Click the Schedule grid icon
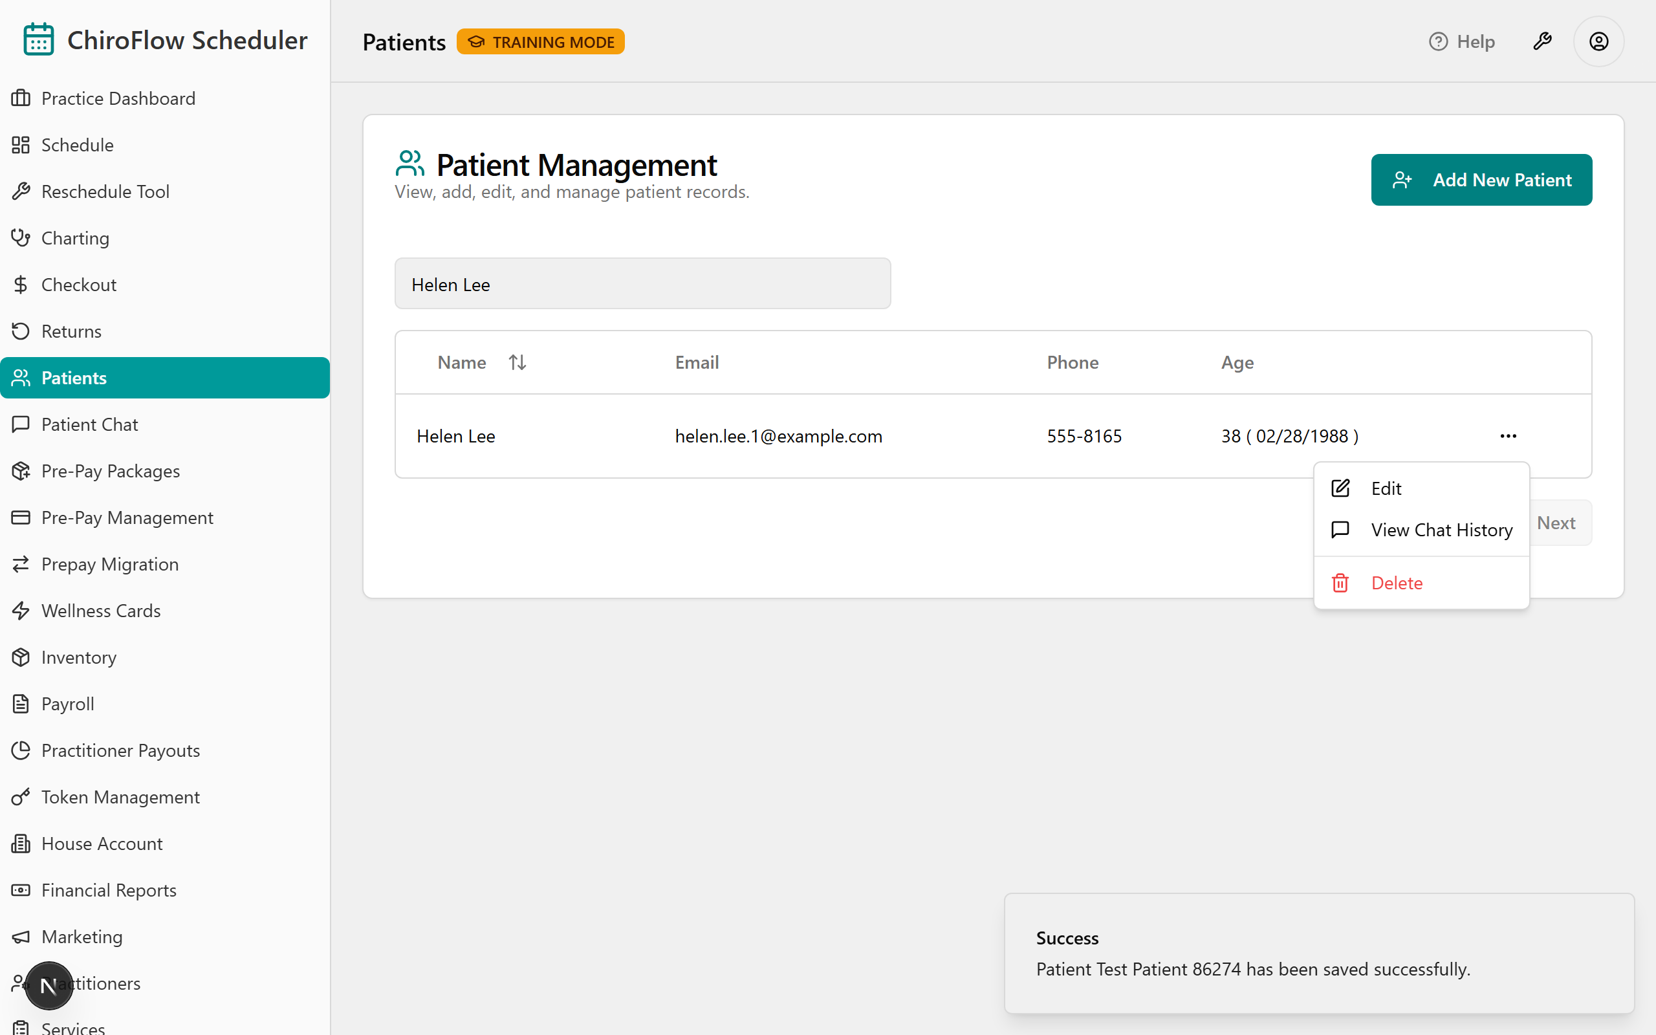1656x1035 pixels. 21,145
